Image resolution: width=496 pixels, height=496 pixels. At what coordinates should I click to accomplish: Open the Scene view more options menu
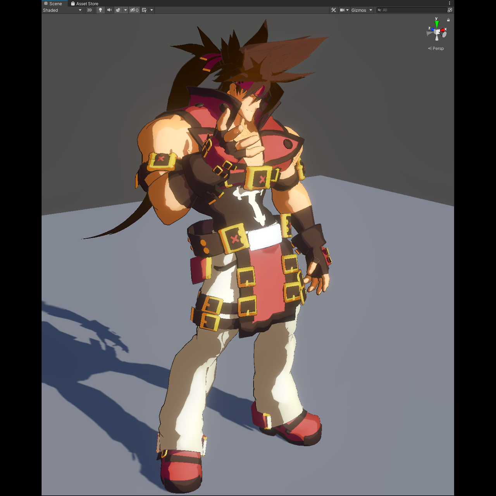pyautogui.click(x=449, y=3)
